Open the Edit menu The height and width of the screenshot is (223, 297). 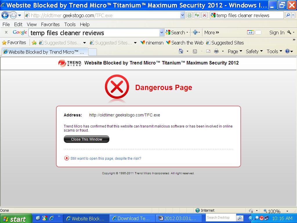[x=18, y=24]
